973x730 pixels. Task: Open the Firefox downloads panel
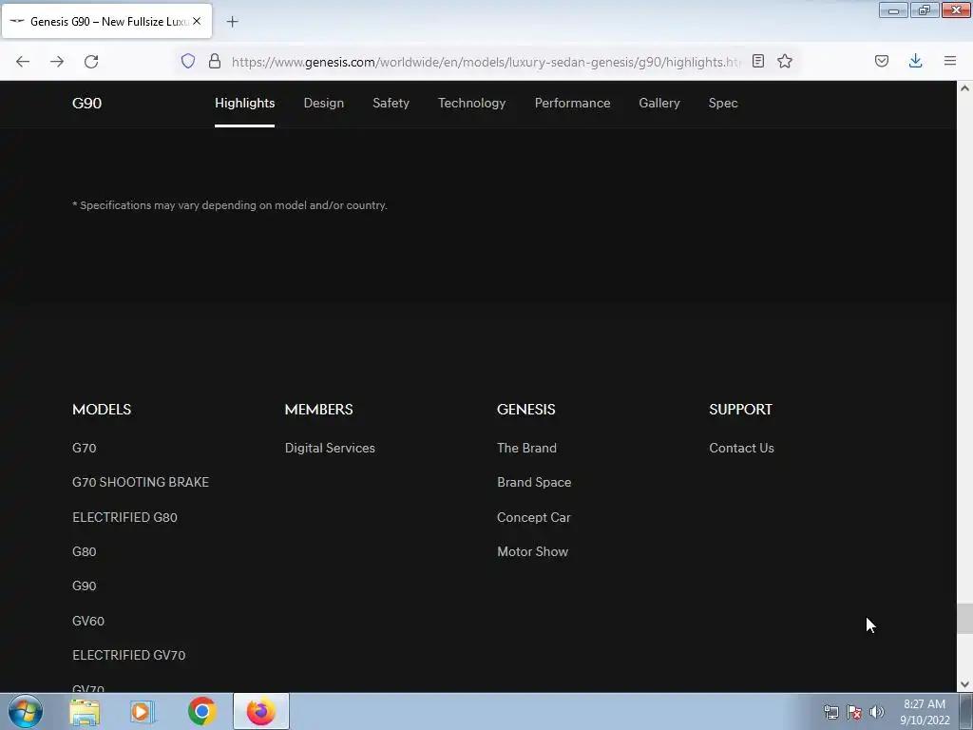[x=915, y=61]
